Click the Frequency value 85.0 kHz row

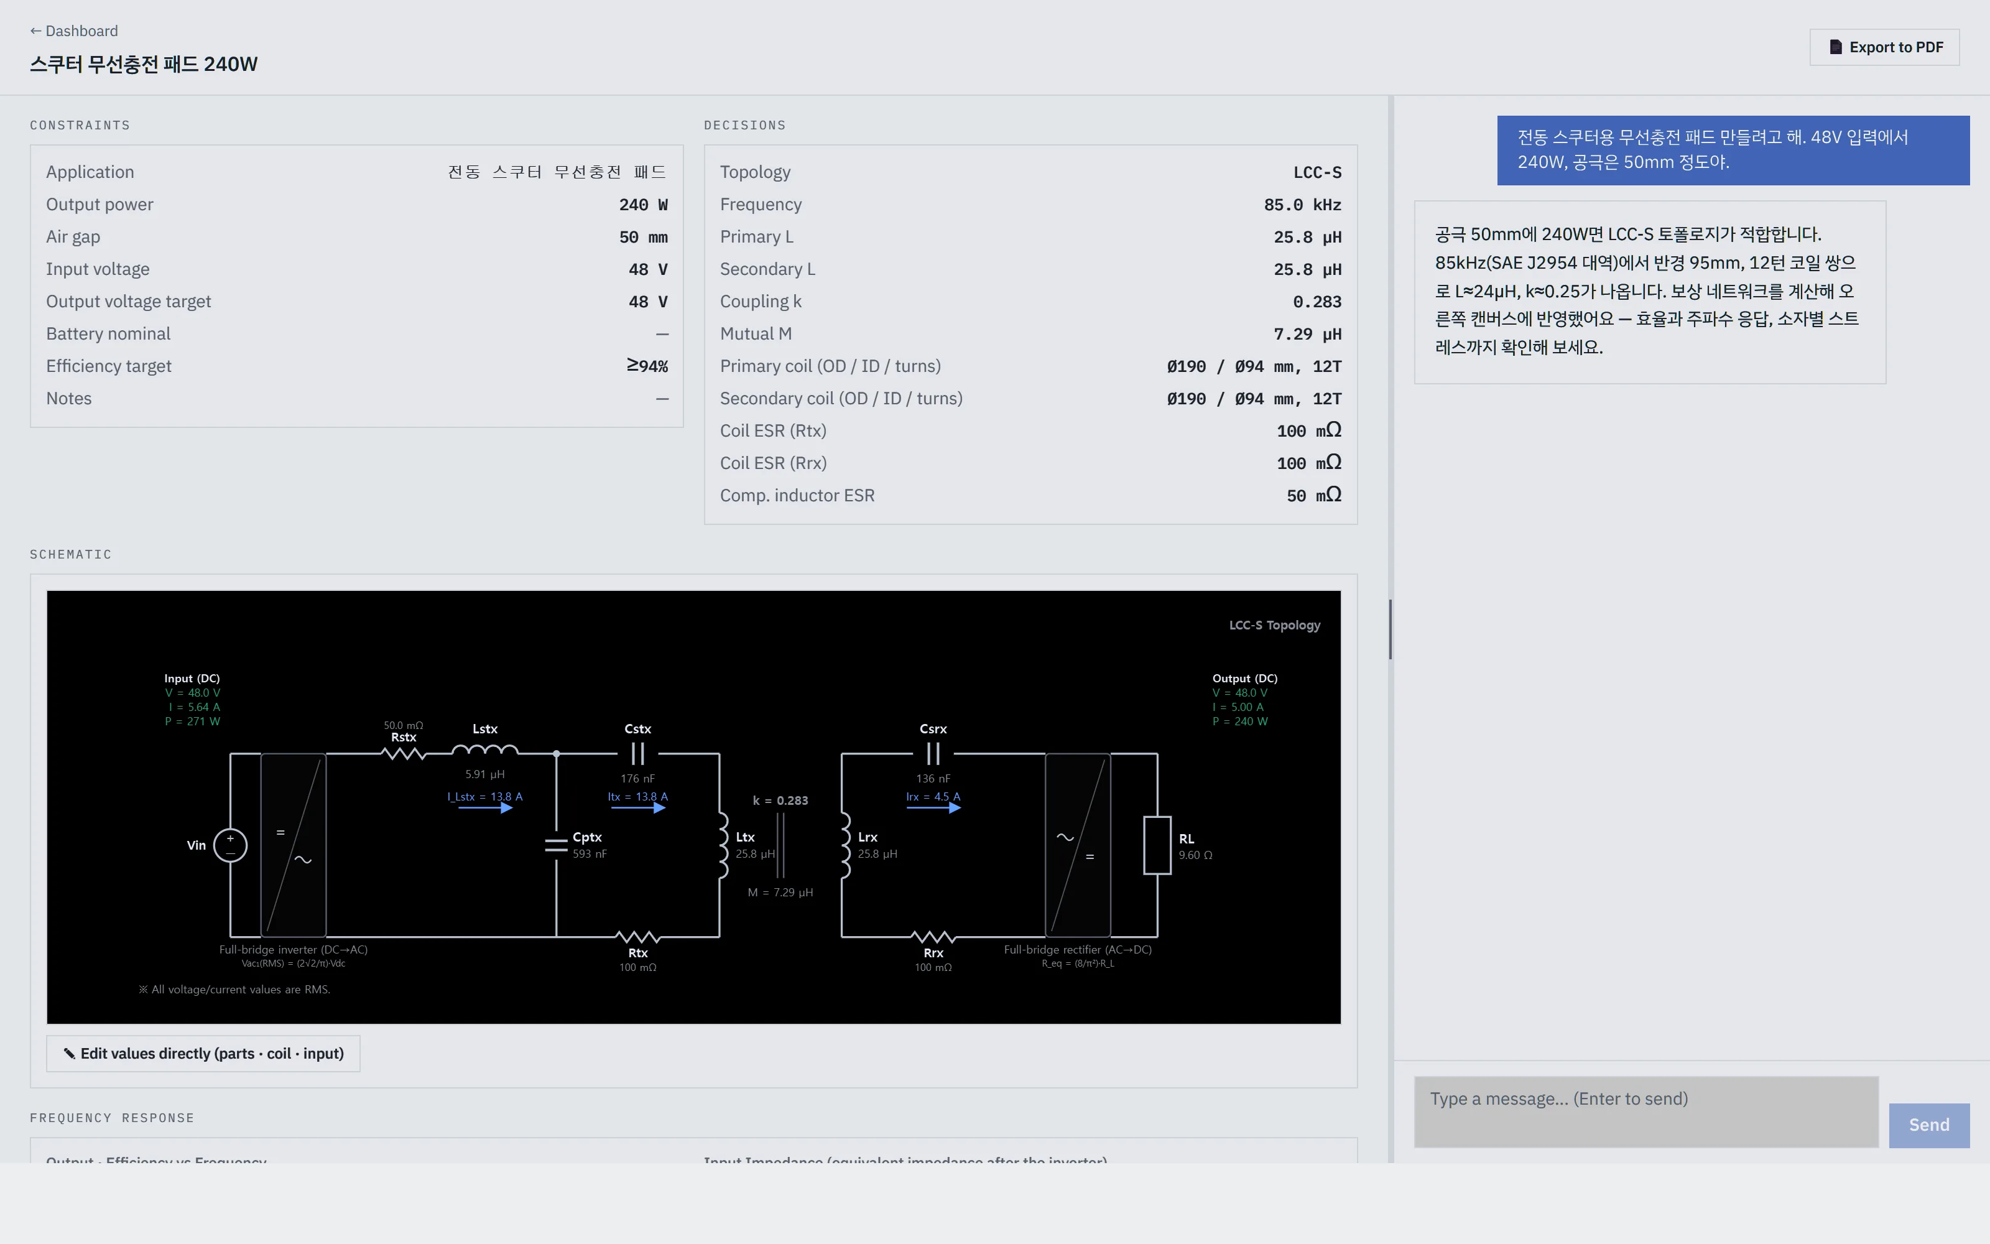(1030, 205)
